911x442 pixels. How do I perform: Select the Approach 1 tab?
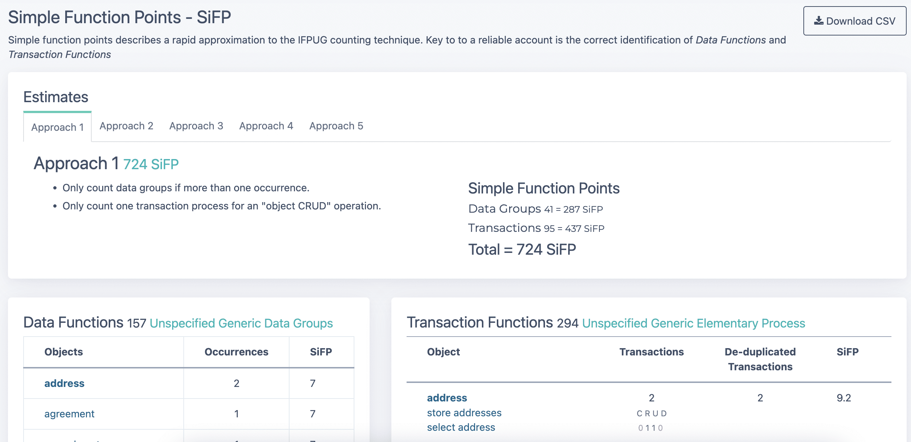[57, 128]
